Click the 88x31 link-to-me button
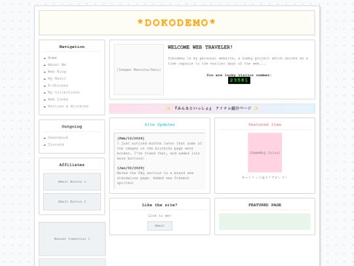 click(x=159, y=226)
